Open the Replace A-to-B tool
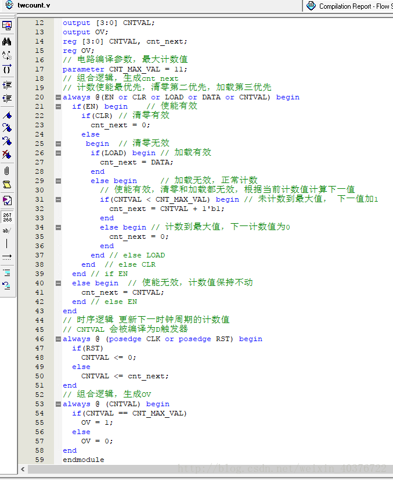Image resolution: width=393 pixels, height=480 pixels. (7, 55)
